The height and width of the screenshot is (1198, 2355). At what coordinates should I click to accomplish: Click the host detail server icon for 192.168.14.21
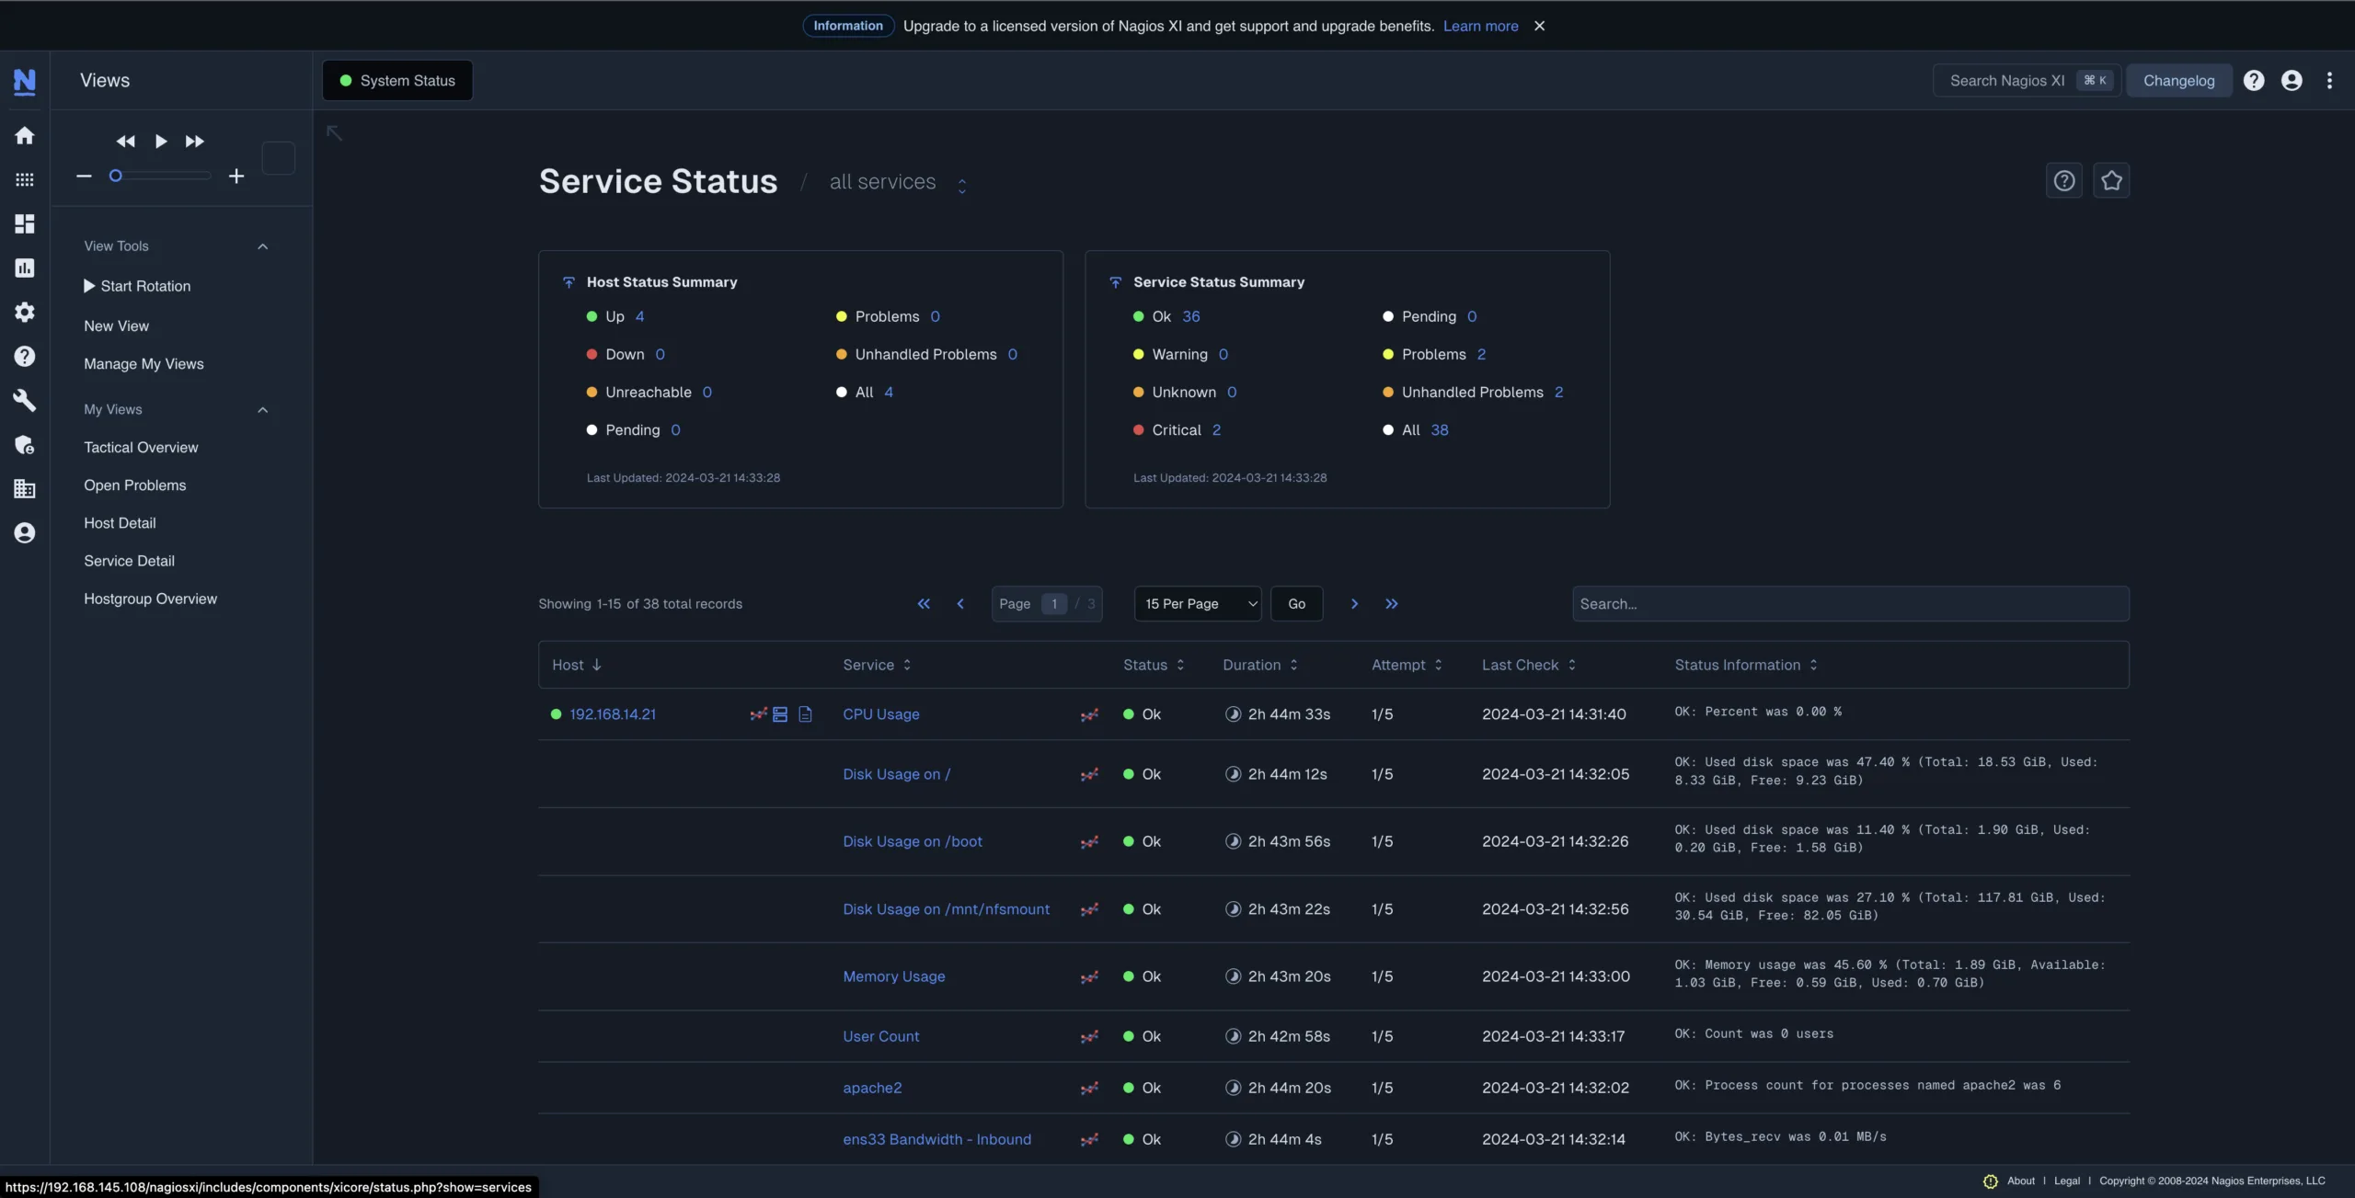point(781,714)
